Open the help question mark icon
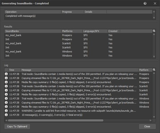The height and width of the screenshot is (133, 160). tap(145, 4)
